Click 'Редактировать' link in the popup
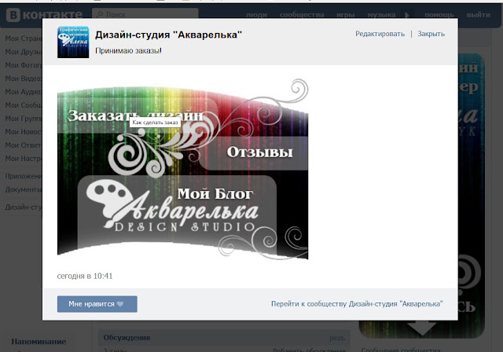This screenshot has width=503, height=352. click(x=380, y=34)
